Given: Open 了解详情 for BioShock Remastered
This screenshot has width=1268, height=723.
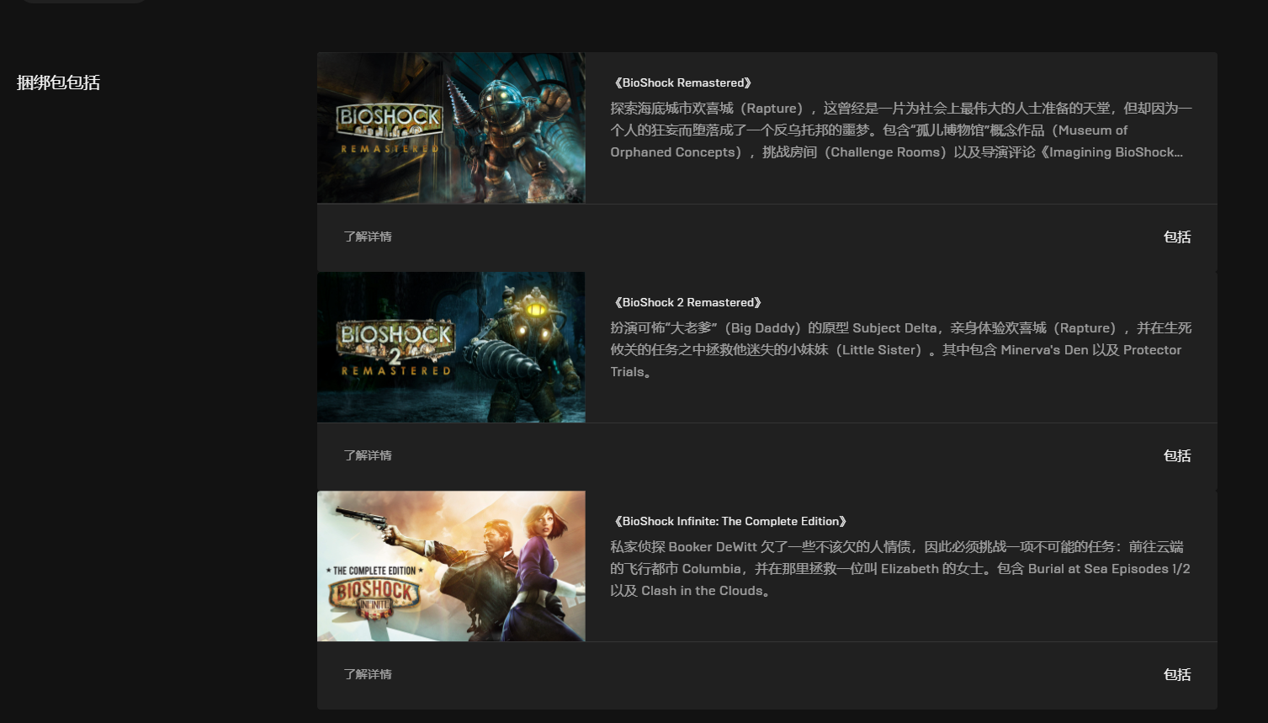Looking at the screenshot, I should (x=368, y=237).
